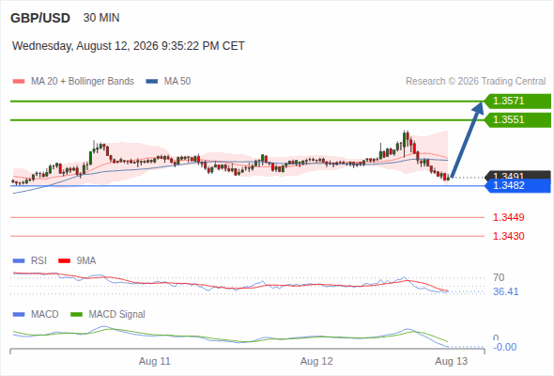Click the red MA 20 legend swatch
Image resolution: width=554 pixels, height=376 pixels.
pyautogui.click(x=19, y=82)
